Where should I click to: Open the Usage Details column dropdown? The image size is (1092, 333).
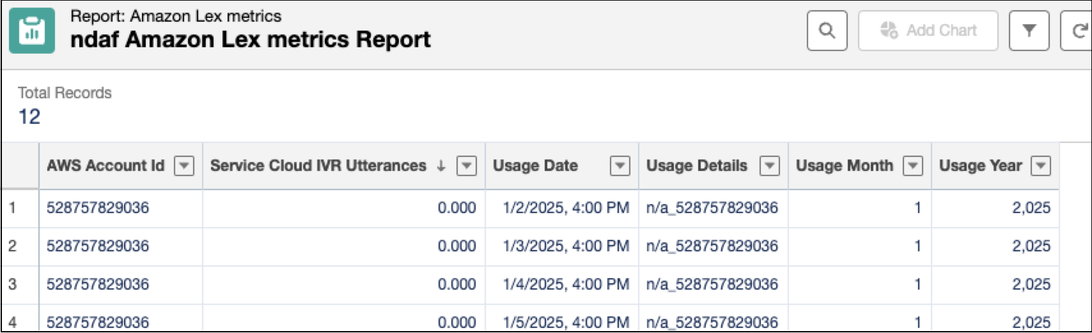click(x=769, y=166)
